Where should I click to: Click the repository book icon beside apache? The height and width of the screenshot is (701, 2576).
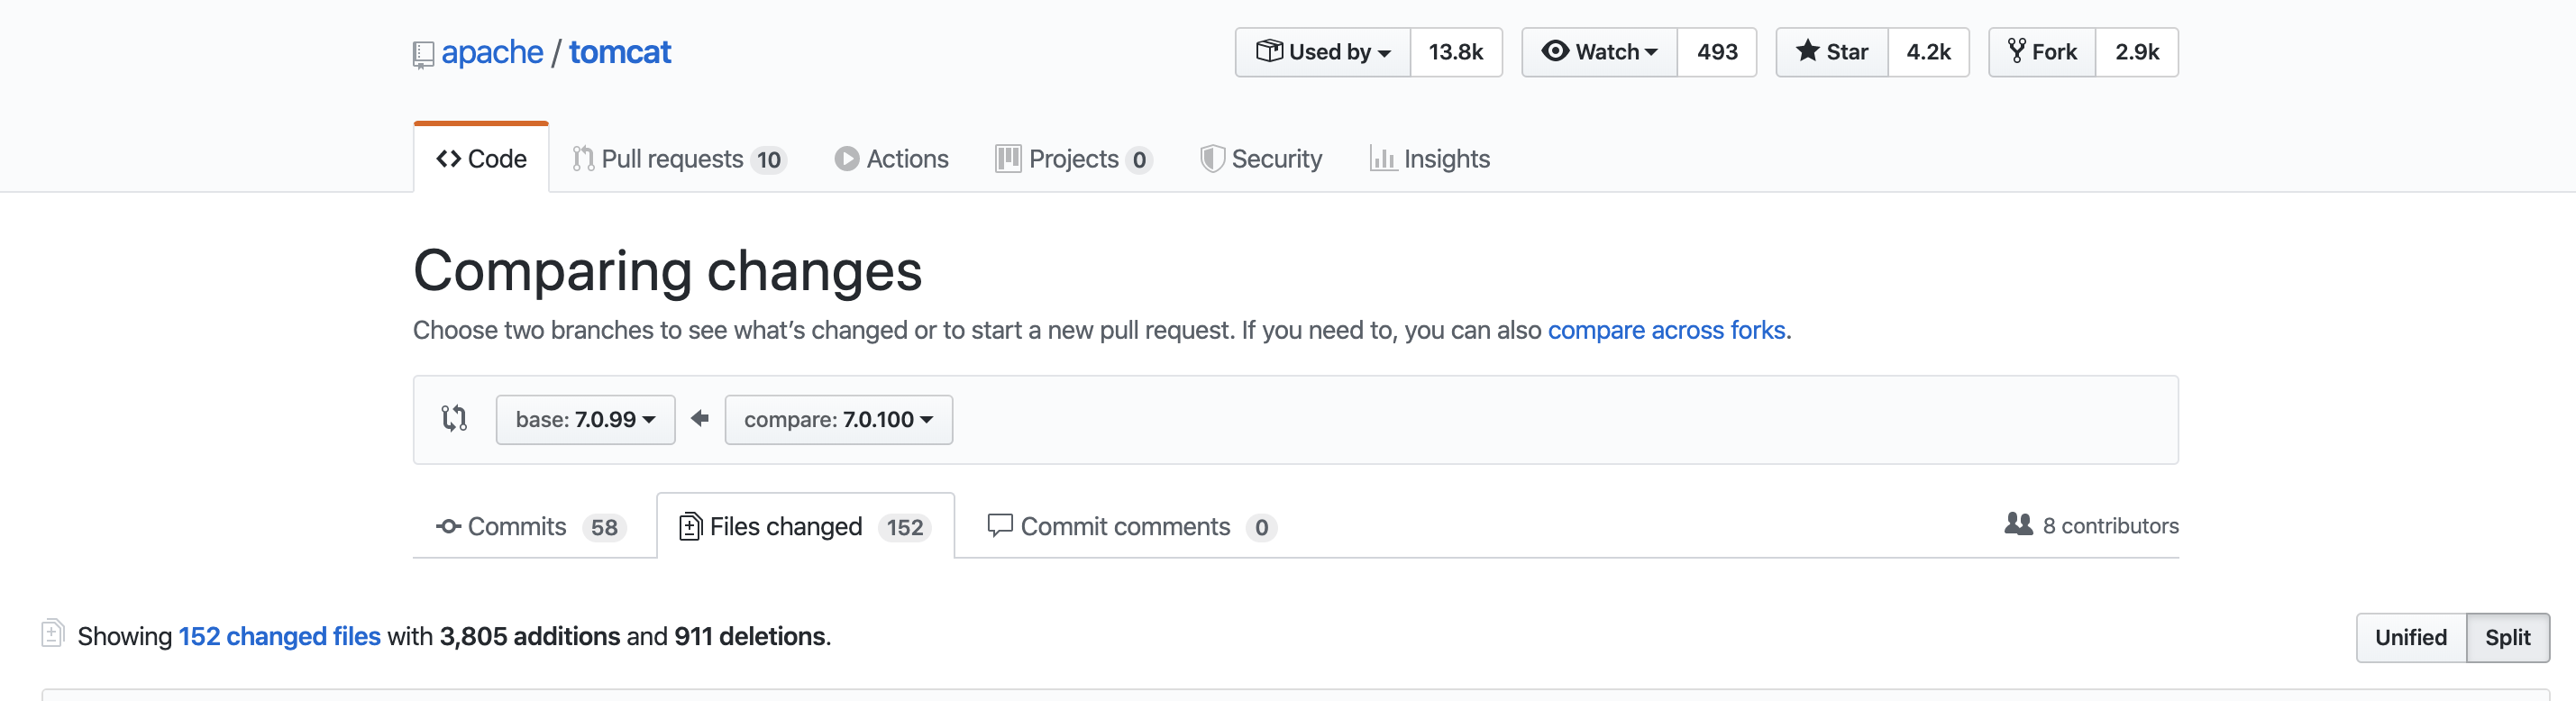(x=423, y=54)
